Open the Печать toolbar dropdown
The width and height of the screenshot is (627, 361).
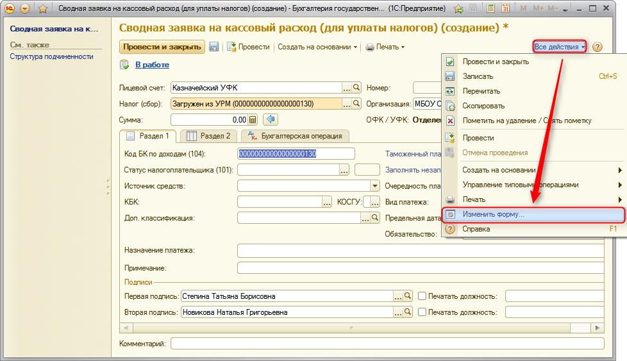pyautogui.click(x=385, y=47)
